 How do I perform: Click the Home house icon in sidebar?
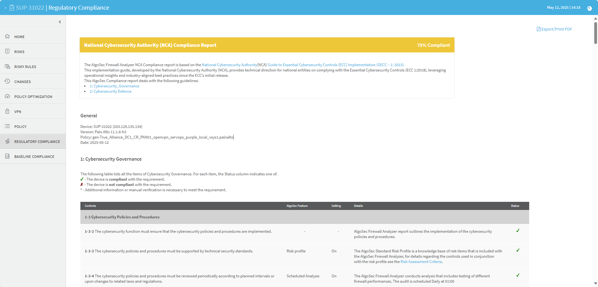tap(8, 36)
